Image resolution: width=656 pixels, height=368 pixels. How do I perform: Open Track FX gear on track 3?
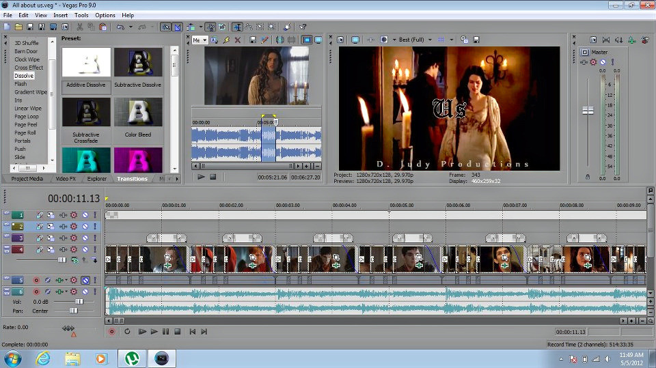point(74,238)
